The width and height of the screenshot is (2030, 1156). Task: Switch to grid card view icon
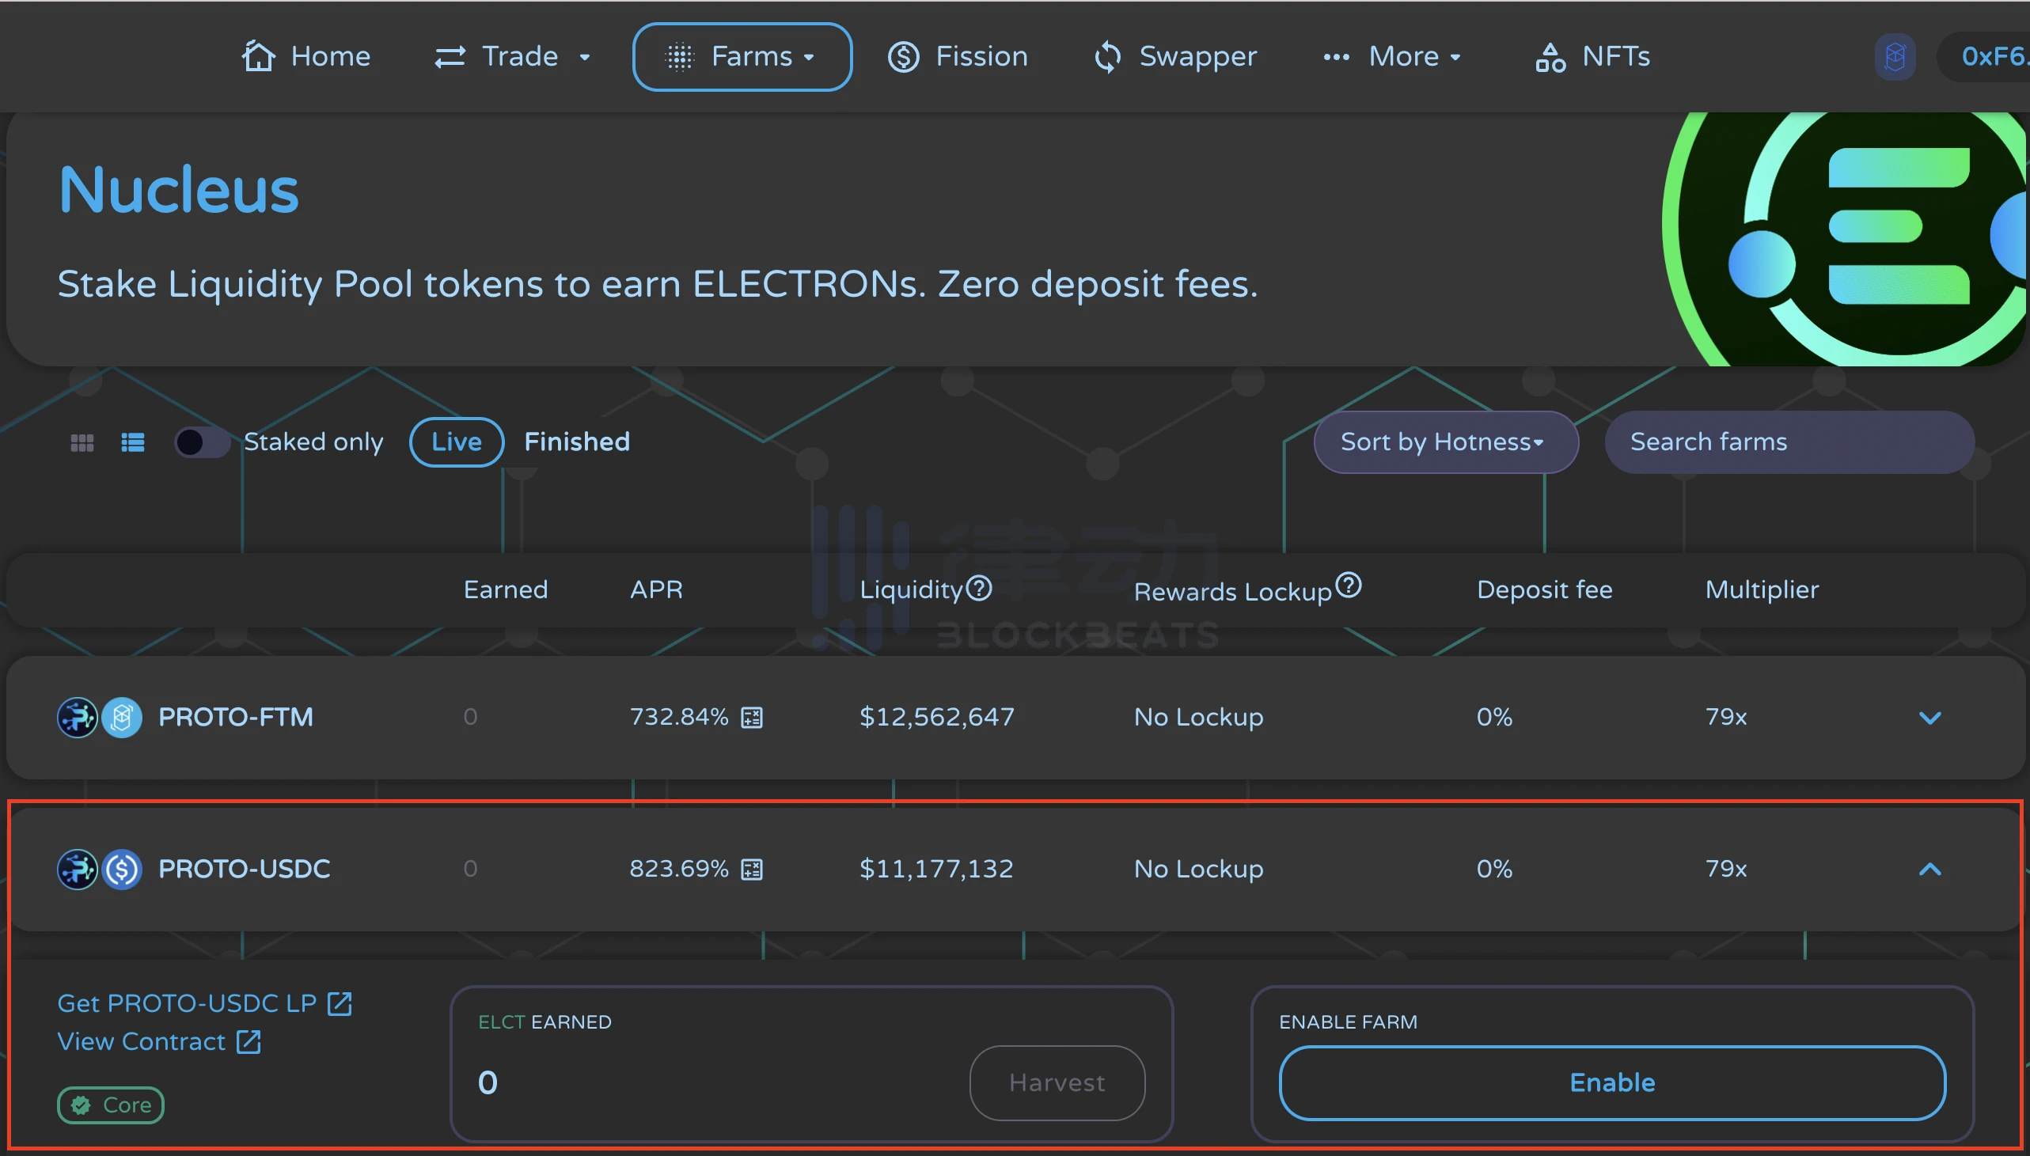click(x=82, y=442)
